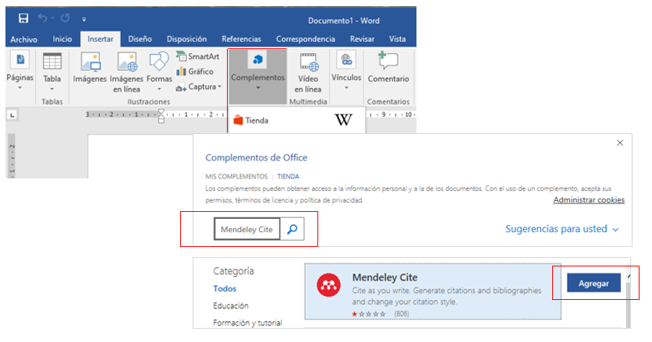Select the Insertar ribbon tab

tap(100, 39)
